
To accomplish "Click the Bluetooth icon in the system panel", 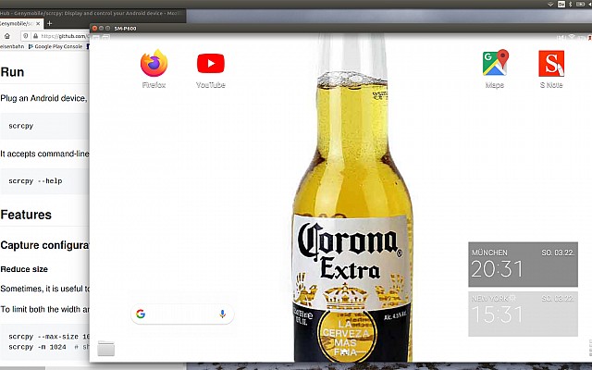I will coord(571,4).
